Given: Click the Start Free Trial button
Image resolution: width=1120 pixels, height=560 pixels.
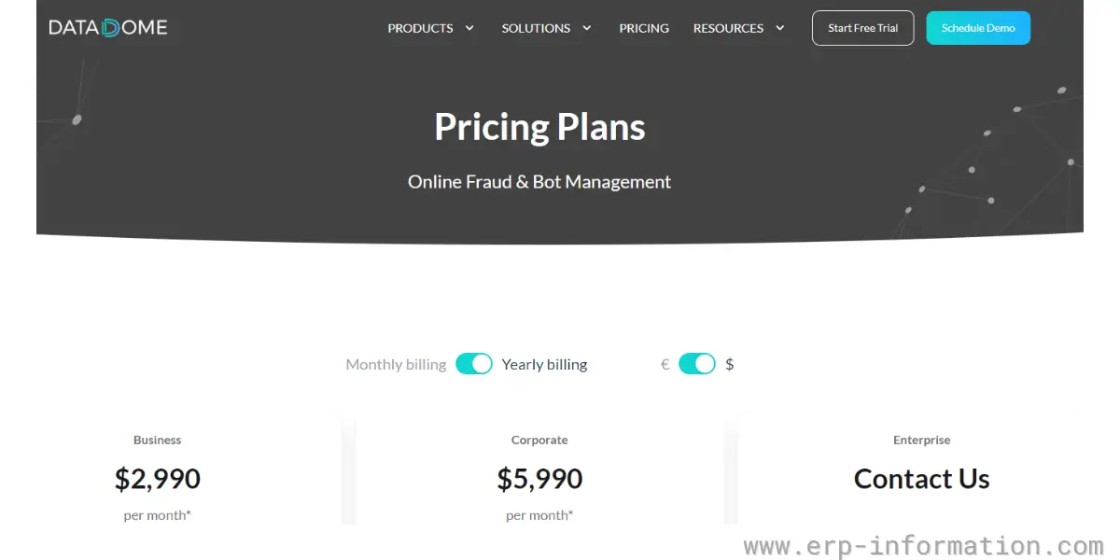Looking at the screenshot, I should (x=863, y=28).
